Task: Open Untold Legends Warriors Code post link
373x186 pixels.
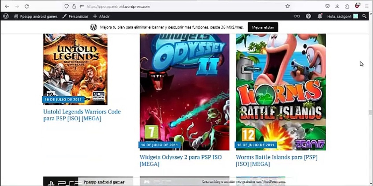Action: click(x=82, y=115)
